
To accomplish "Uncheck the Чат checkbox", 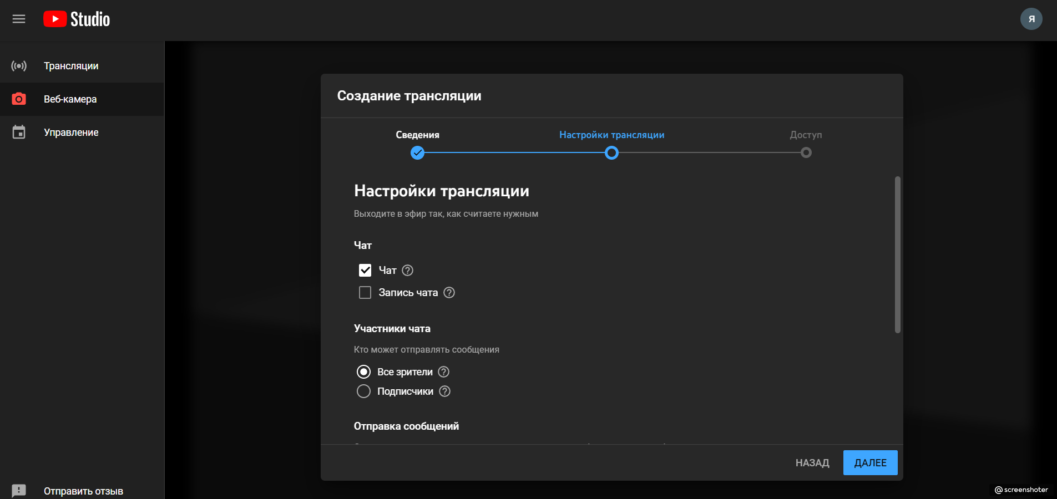I will pos(365,271).
